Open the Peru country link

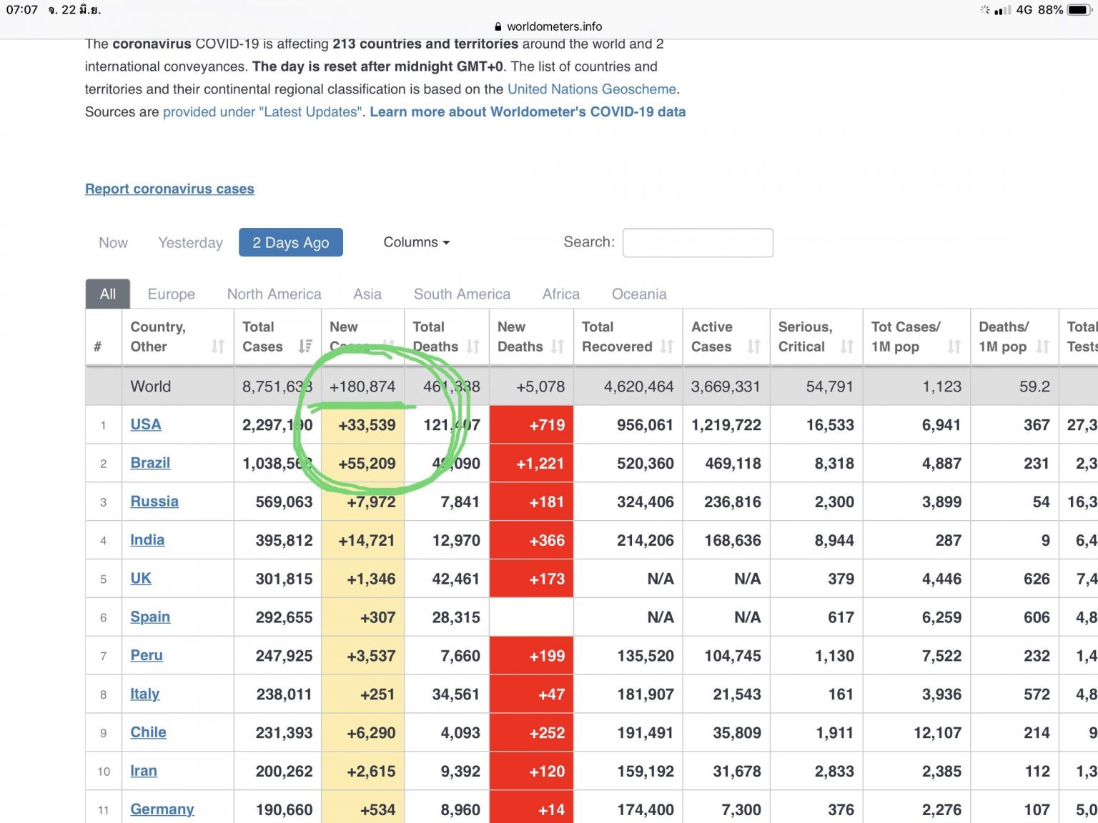147,656
